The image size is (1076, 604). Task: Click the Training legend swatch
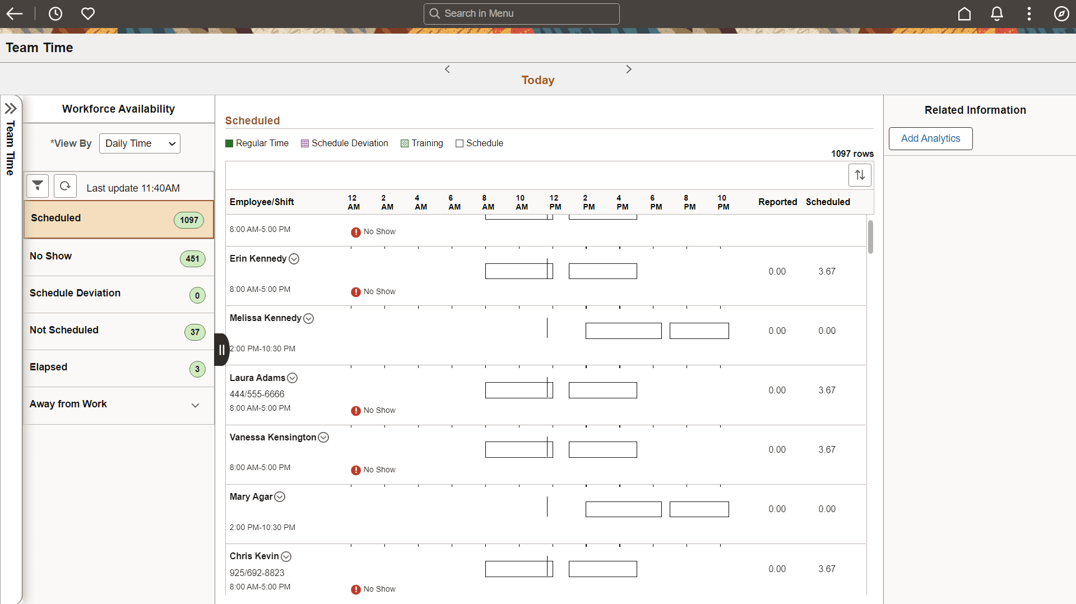pos(405,143)
